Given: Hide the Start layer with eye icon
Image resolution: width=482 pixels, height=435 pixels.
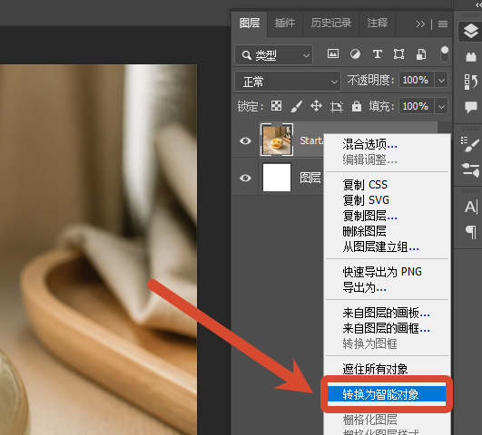Looking at the screenshot, I should click(x=245, y=140).
